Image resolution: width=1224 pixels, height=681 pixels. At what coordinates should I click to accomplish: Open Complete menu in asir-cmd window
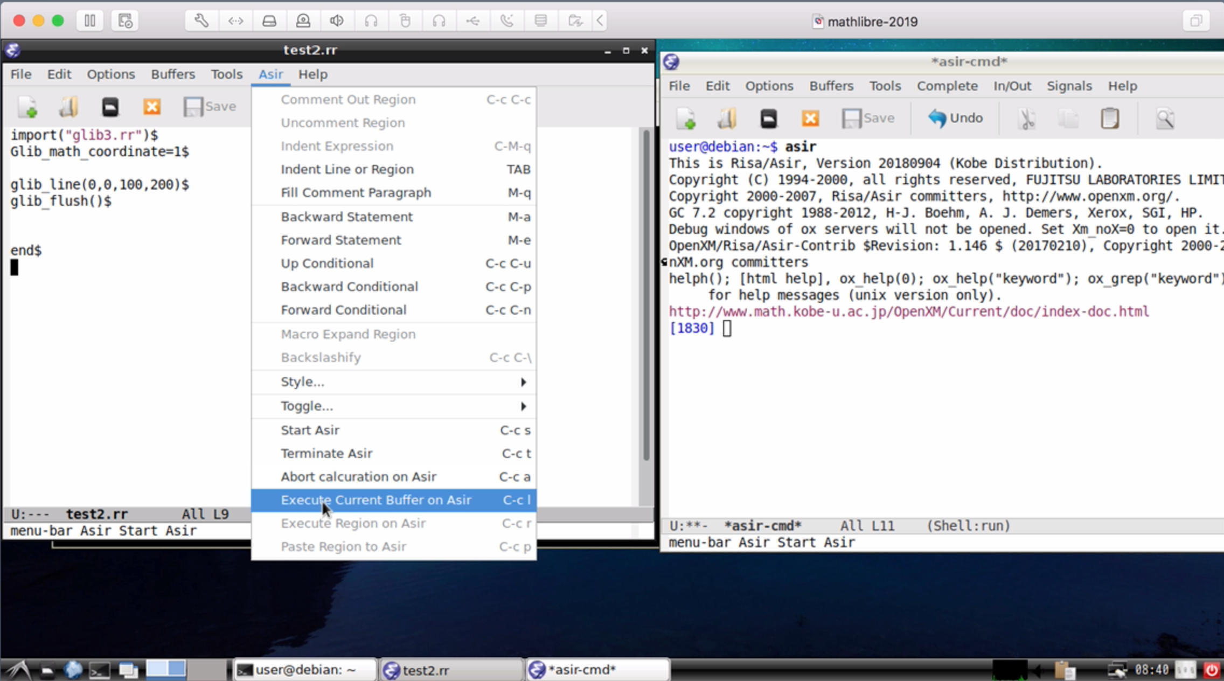[x=947, y=86]
